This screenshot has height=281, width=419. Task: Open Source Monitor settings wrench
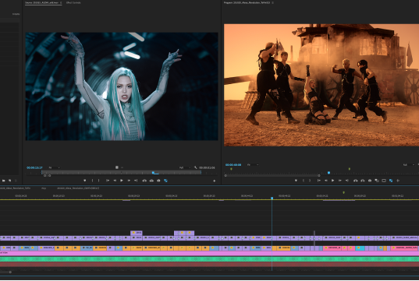(x=196, y=167)
